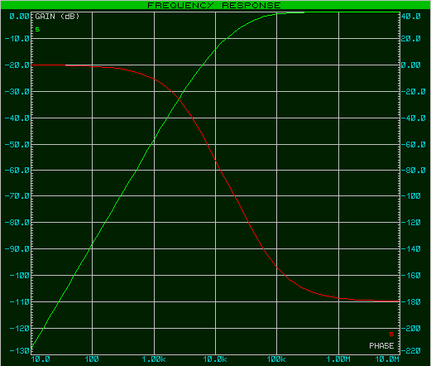Click the -220 phase axis value
The width and height of the screenshot is (431, 366).
(x=411, y=351)
